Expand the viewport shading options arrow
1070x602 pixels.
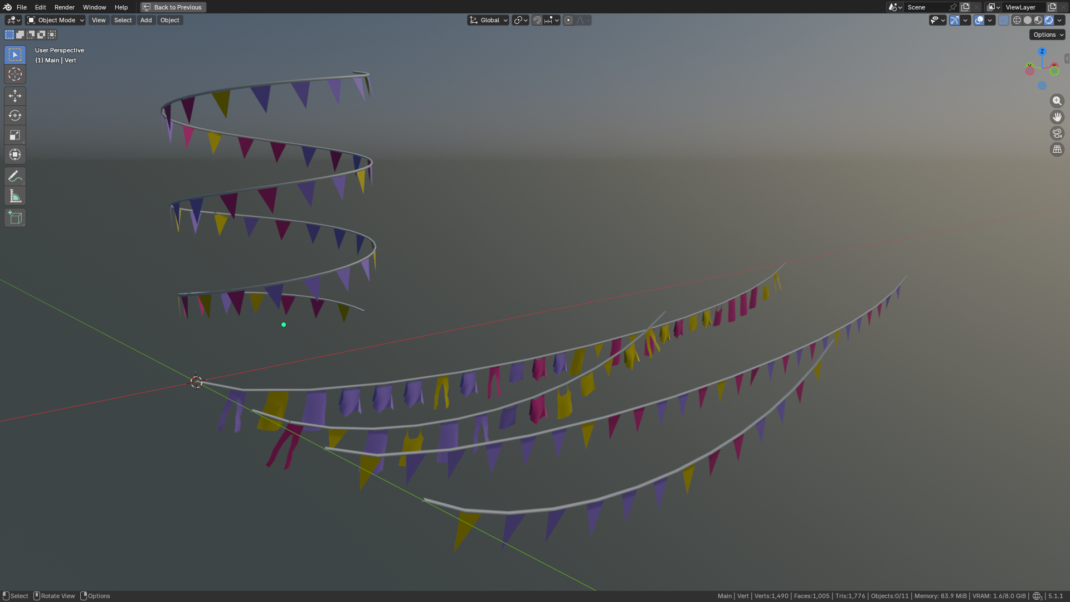click(1059, 20)
